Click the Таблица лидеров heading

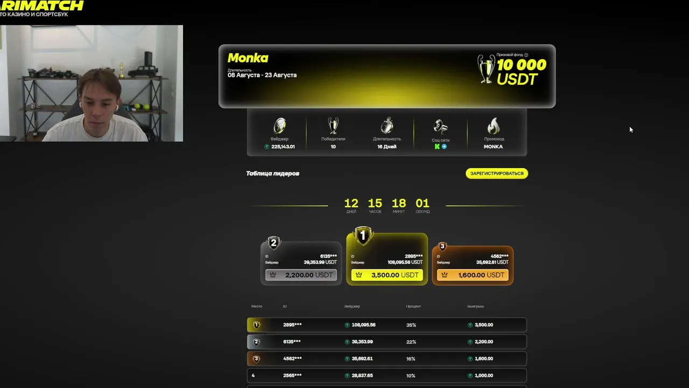(x=272, y=174)
